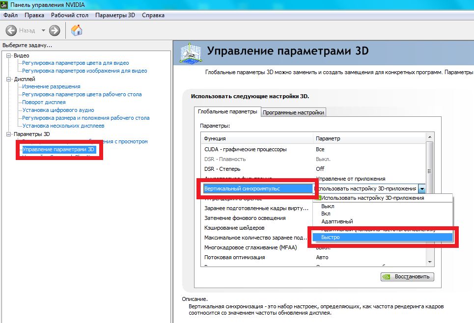474x323 pixels.
Task: Open the Рабочий стол menu
Action: (x=70, y=15)
